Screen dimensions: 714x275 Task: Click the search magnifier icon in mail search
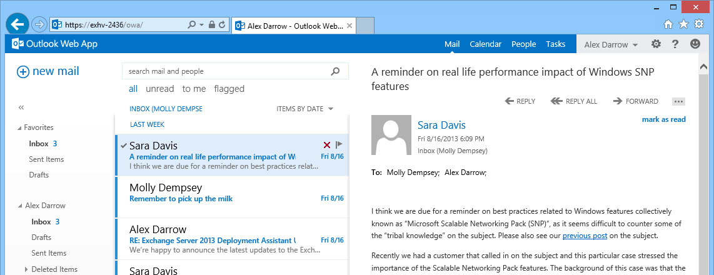335,71
